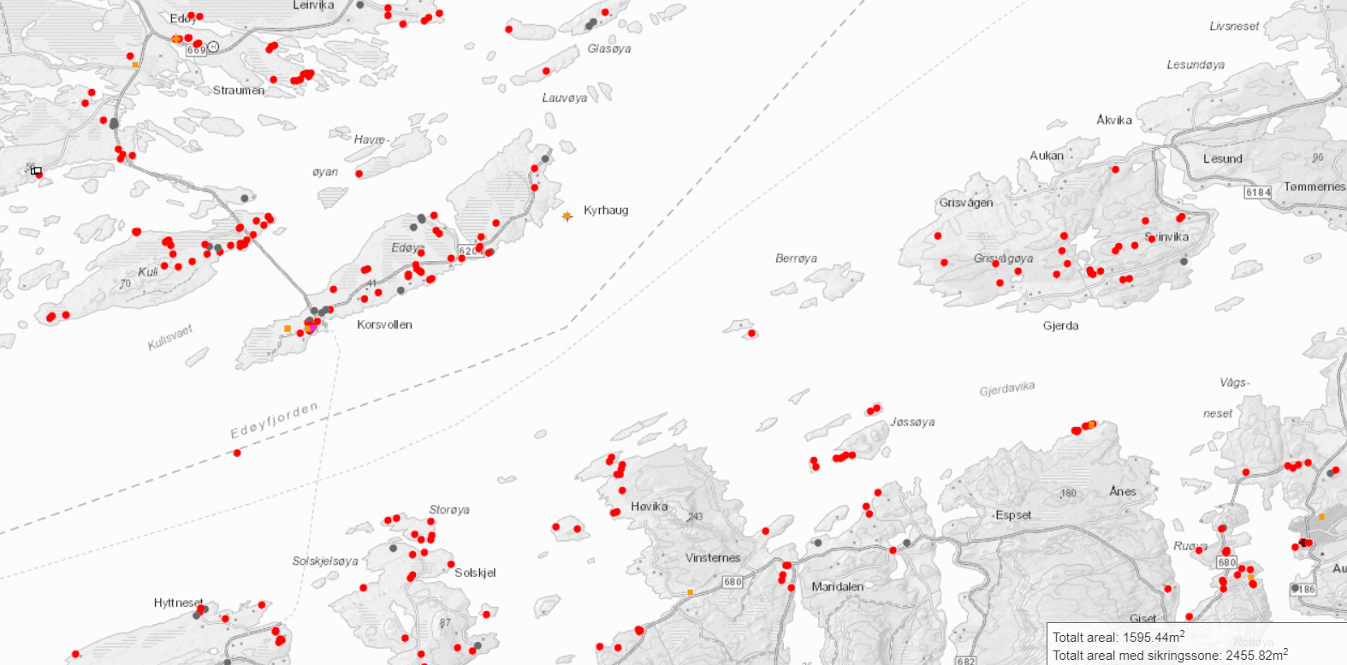Click the orange square marker north of Ånes
1347x665 pixels.
[x=1091, y=424]
